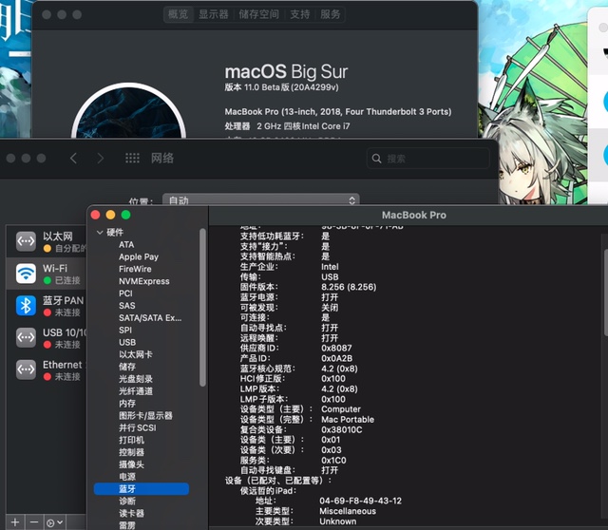608x530 pixels.
Task: Show all preferences grid icon
Action: [132, 159]
